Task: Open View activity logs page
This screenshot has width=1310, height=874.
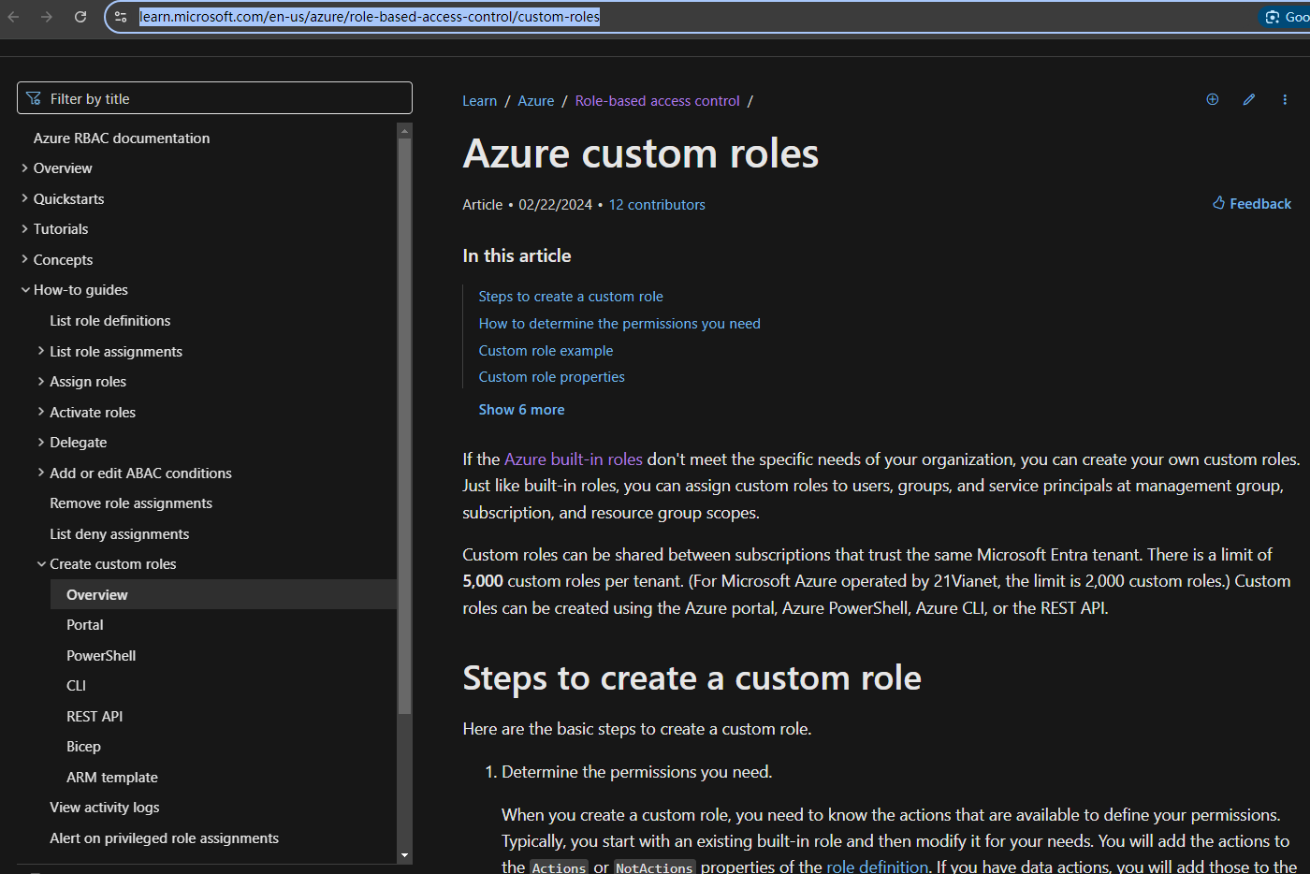Action: click(105, 808)
